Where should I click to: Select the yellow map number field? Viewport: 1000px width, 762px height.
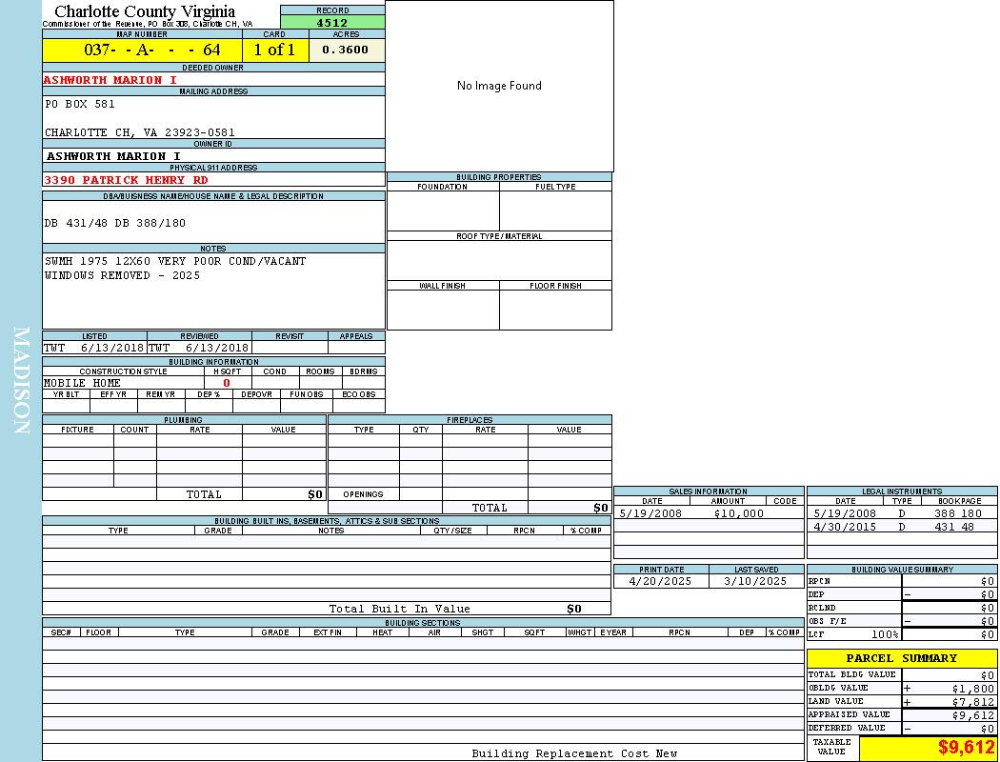pyautogui.click(x=142, y=50)
